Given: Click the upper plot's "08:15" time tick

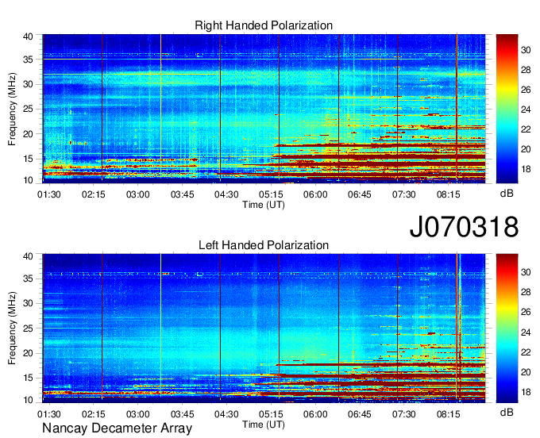Looking at the screenshot, I should point(449,194).
